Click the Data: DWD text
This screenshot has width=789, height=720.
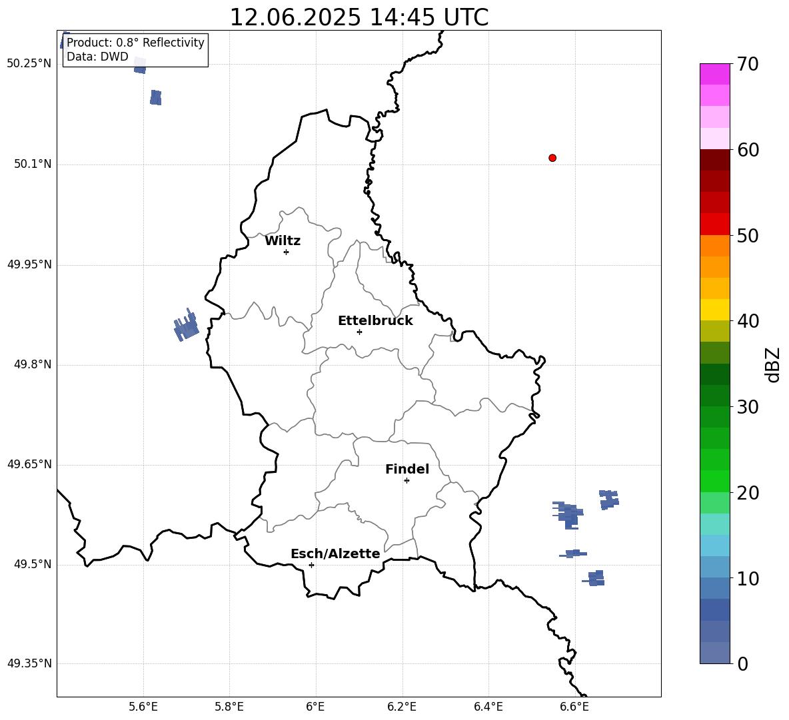pos(97,57)
